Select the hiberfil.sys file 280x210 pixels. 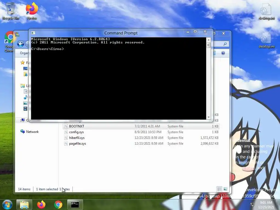77,138
